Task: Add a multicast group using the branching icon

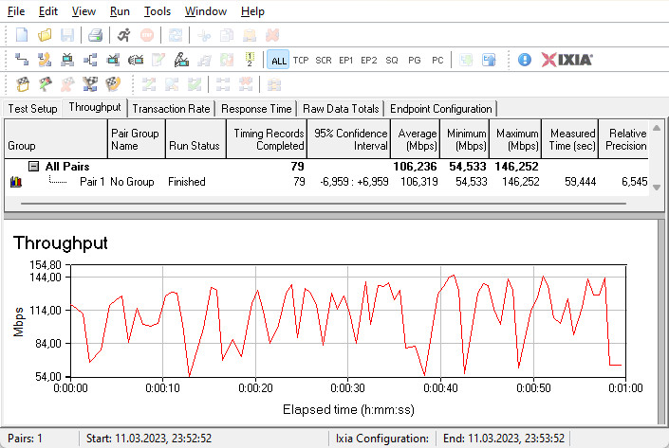Action: 90,60
